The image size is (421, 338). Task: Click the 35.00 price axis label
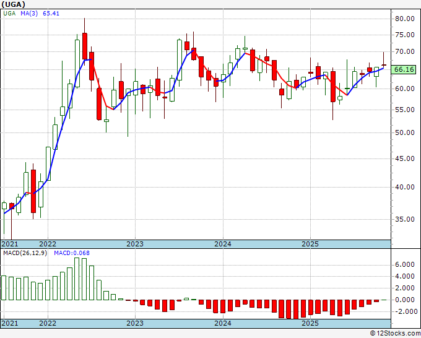pos(404,219)
